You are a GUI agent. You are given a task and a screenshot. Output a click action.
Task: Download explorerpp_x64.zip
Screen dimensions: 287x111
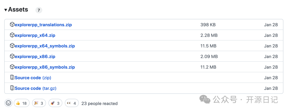35,35
